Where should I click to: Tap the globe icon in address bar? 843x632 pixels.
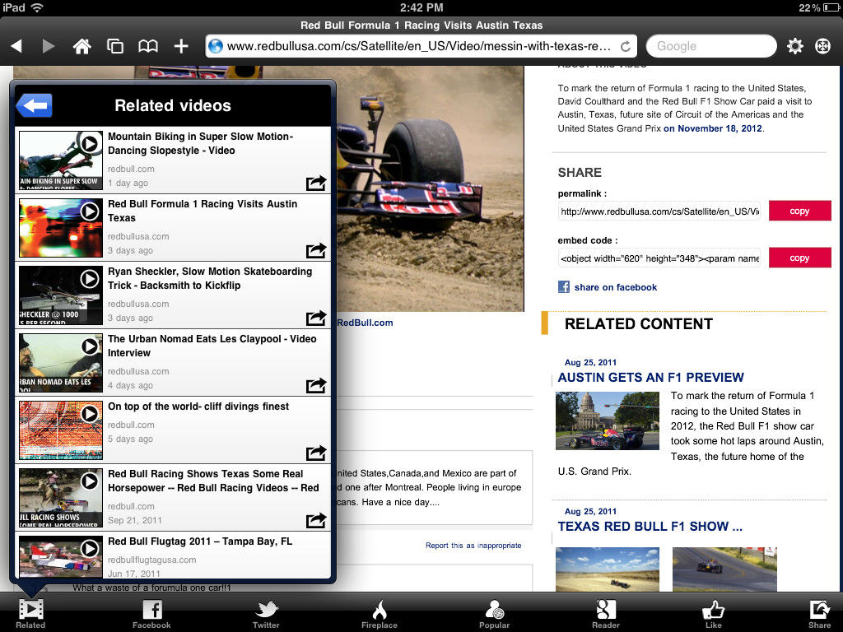[x=216, y=46]
